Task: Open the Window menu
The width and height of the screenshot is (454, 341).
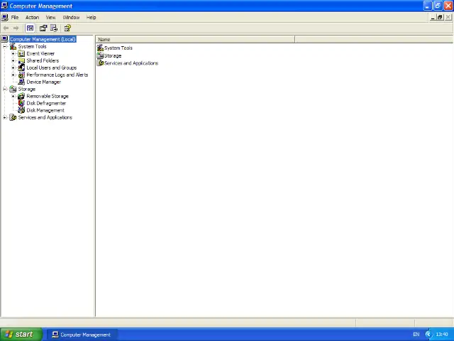Action: pos(71,17)
